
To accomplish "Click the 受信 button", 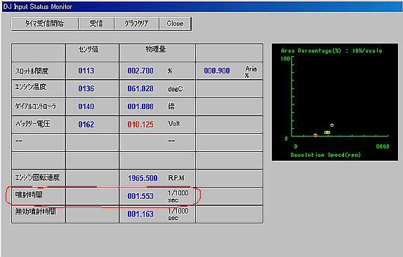I will click(x=96, y=24).
